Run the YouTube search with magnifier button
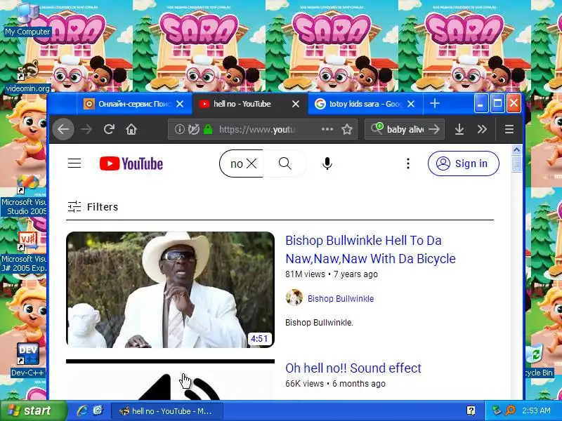This screenshot has height=421, width=562. (285, 163)
